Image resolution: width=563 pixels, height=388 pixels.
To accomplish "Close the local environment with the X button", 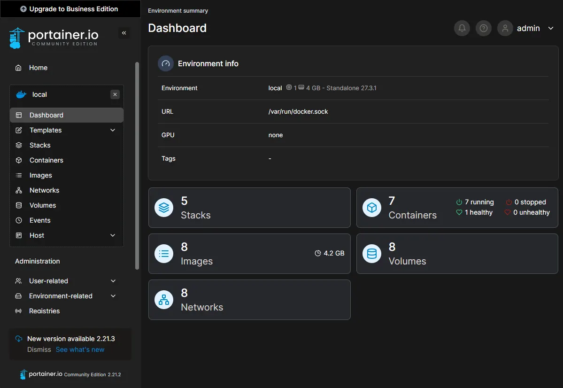I will pyautogui.click(x=115, y=94).
